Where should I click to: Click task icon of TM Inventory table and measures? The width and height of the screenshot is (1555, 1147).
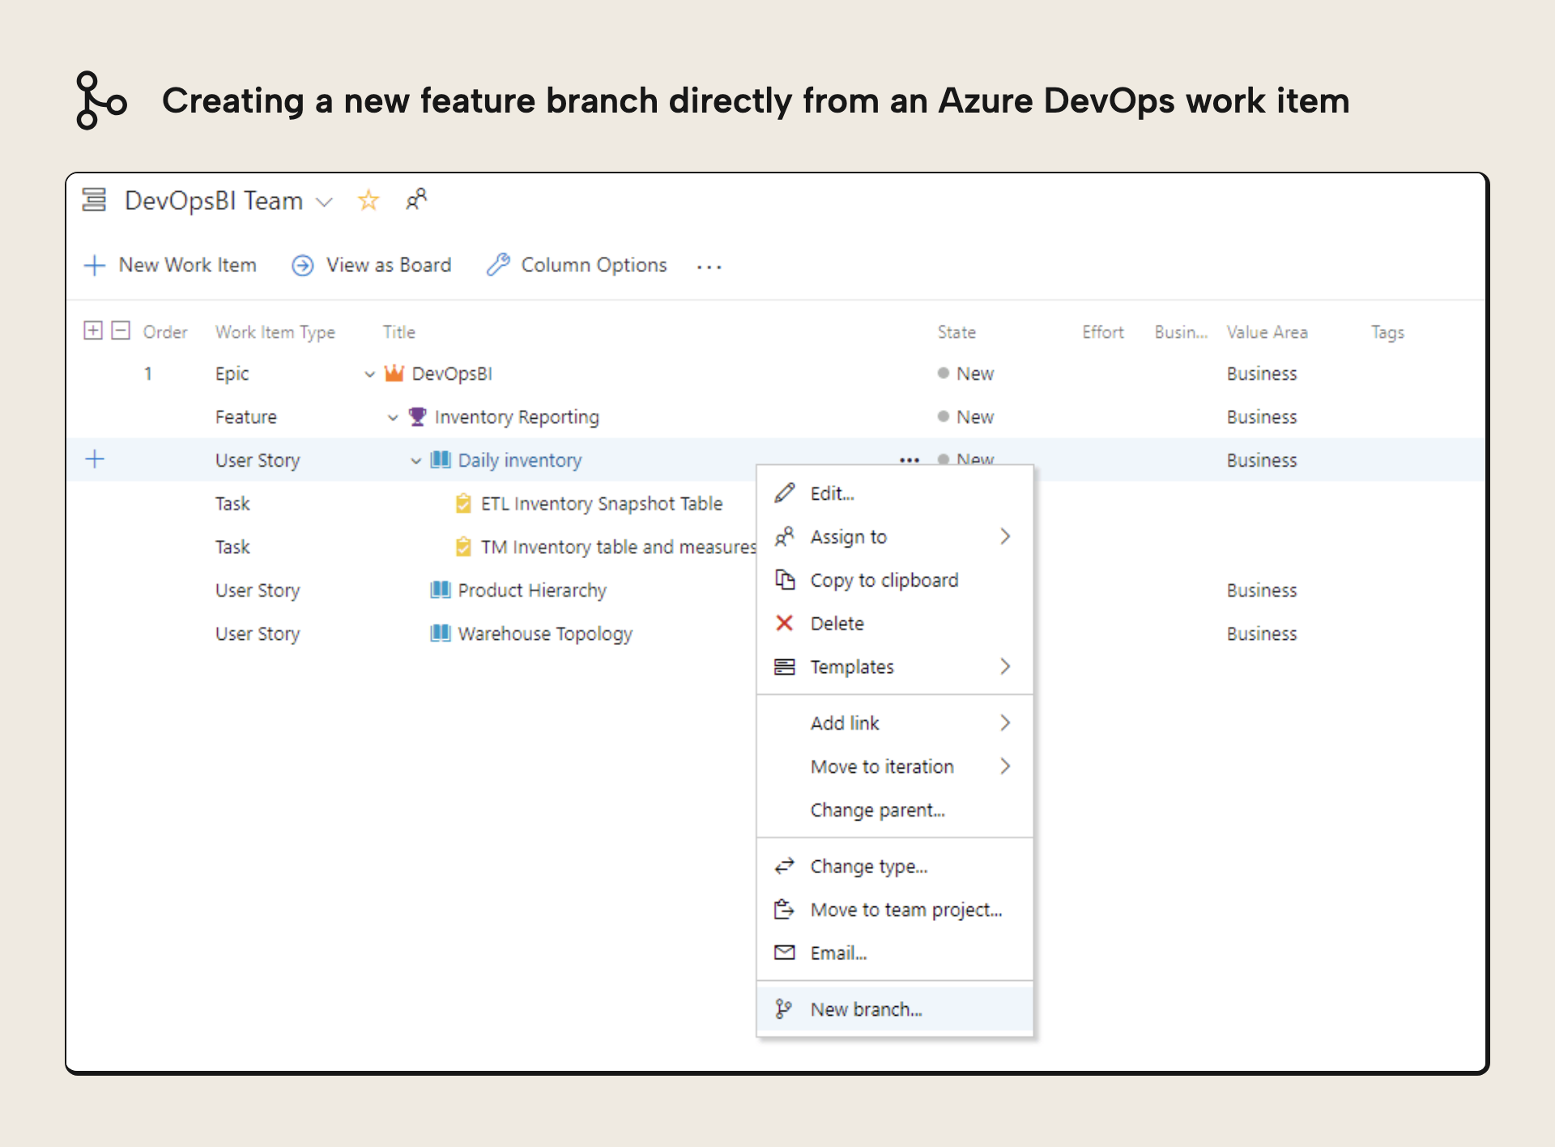click(463, 547)
